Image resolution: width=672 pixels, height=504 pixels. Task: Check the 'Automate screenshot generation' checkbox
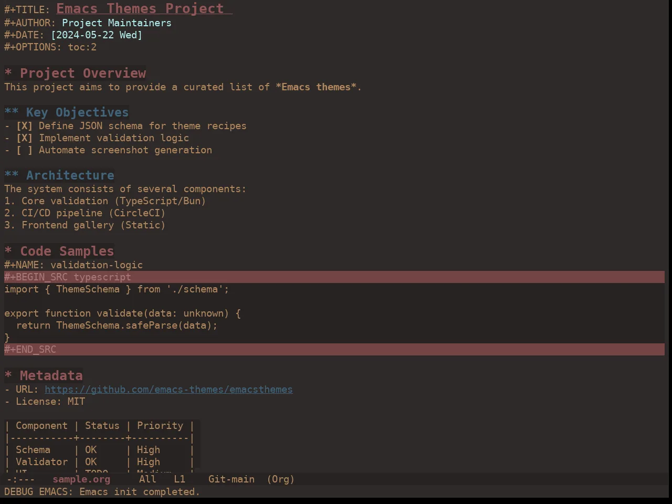(x=24, y=150)
